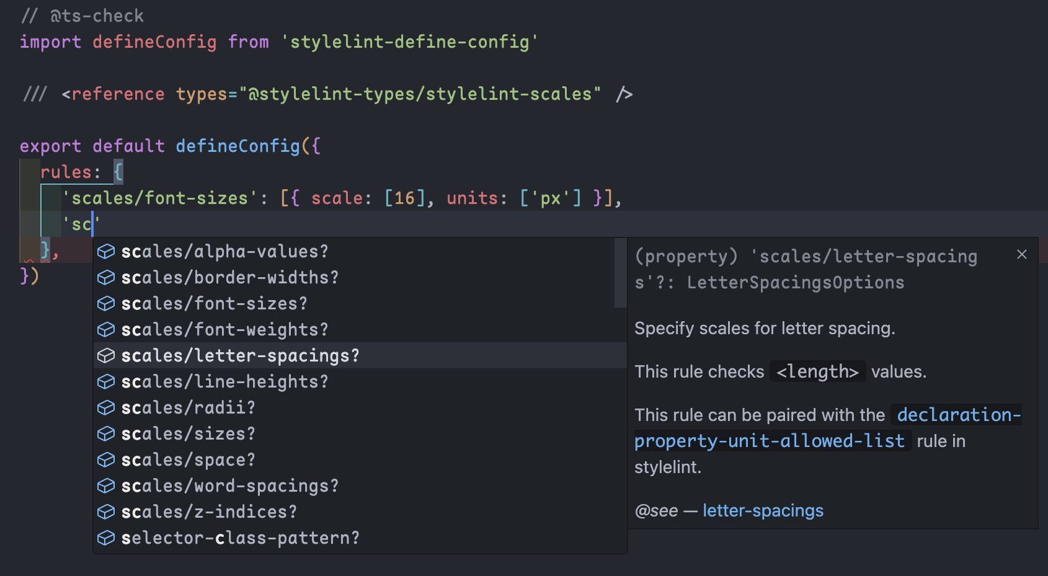This screenshot has width=1048, height=576.
Task: Click the closing brace with error squiggle
Action: [45, 250]
